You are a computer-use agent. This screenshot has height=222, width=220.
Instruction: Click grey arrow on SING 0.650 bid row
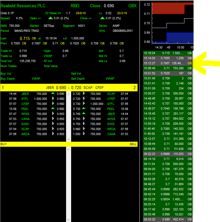coord(53,124)
